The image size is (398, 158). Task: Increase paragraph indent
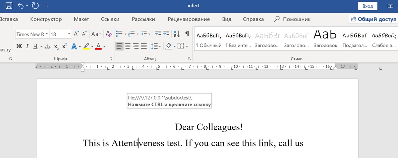coord(166,34)
